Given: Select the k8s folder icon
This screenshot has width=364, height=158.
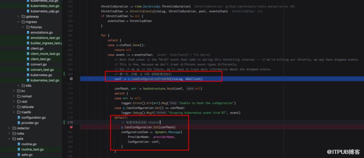Looking at the screenshot, I should pyautogui.click(x=23, y=86).
